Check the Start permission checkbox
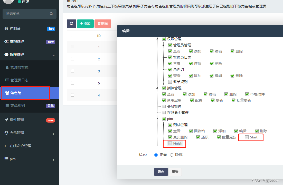 pos(247,137)
